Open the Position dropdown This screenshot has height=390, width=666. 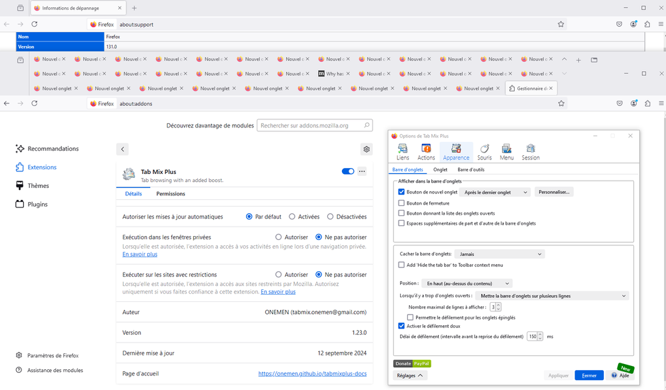(x=467, y=283)
